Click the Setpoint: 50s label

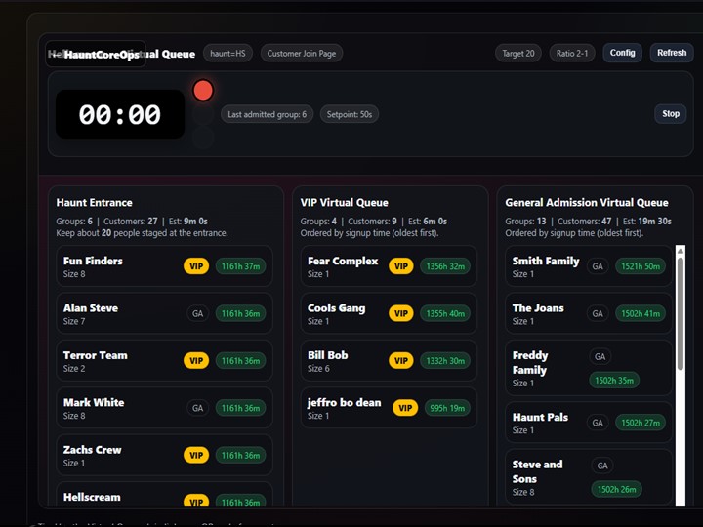click(350, 114)
